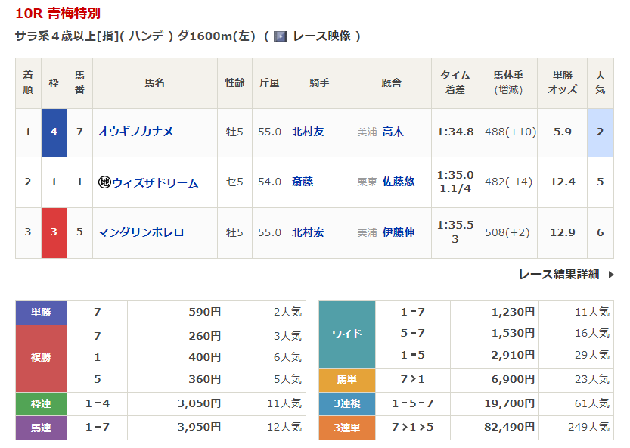Screen dimensions: 630x448
Task: Click the race video icon beside レース映像
Action: [x=281, y=36]
